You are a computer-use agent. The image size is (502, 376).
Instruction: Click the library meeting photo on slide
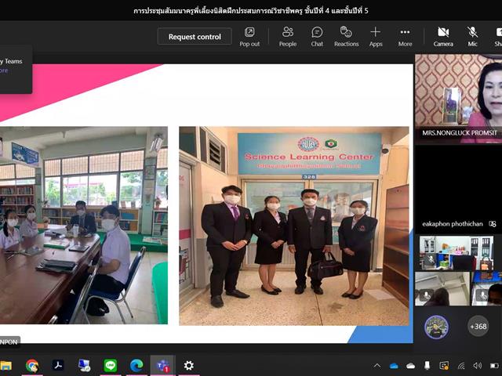coord(84,226)
